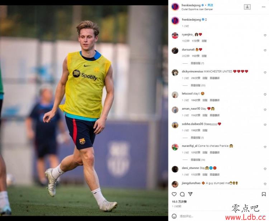Expand replies under dursunali's comment
The width and height of the screenshot is (269, 221).
tap(197, 63)
